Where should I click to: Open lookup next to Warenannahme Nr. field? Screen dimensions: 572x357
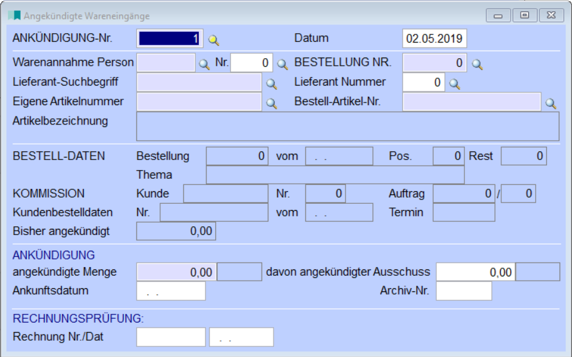[x=282, y=64]
